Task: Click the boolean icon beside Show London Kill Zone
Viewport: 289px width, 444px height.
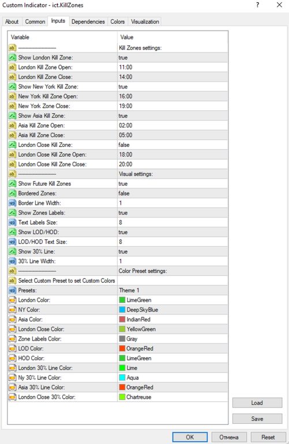Action: [x=13, y=57]
